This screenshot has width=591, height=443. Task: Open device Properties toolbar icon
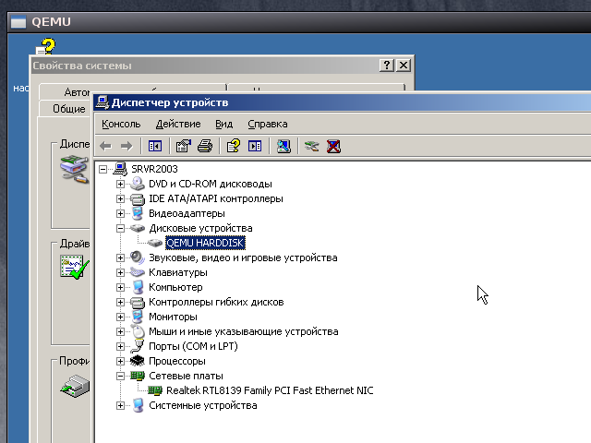184,146
